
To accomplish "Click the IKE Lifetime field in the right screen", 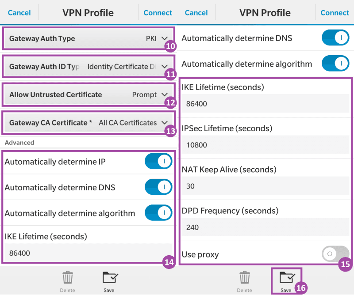I will (x=265, y=104).
